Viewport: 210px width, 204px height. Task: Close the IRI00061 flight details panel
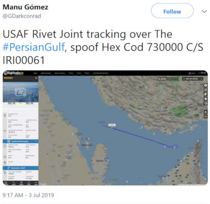point(36,78)
